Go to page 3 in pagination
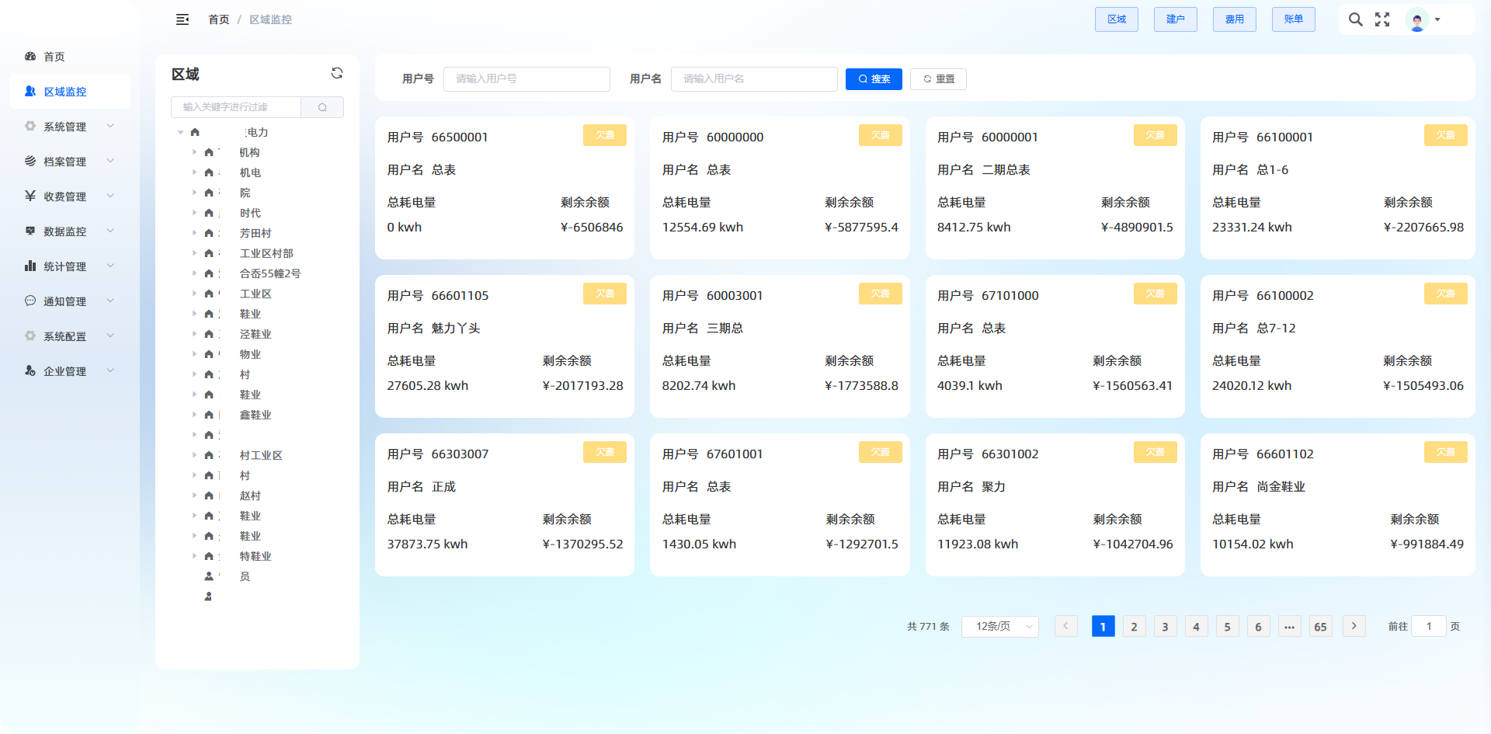1491x734 pixels. pyautogui.click(x=1165, y=626)
